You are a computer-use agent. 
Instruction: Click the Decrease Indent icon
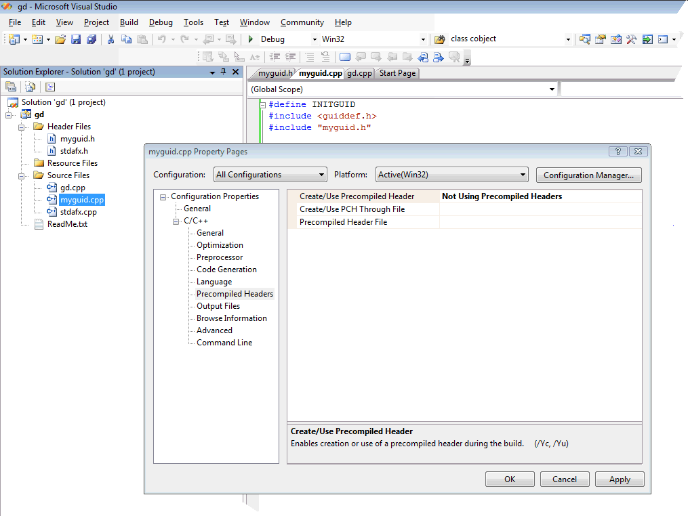point(275,57)
